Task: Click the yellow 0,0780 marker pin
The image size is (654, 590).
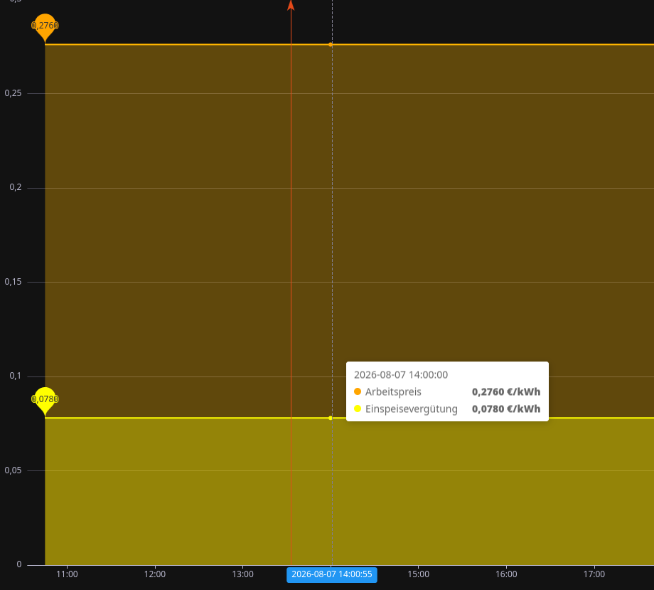Action: [x=45, y=401]
